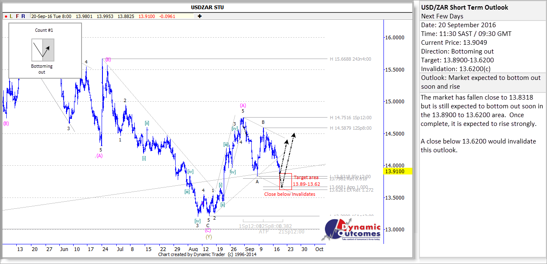The height and width of the screenshot is (264, 547).
Task: Click the 'Close below invalidates' annotation
Action: click(x=289, y=194)
